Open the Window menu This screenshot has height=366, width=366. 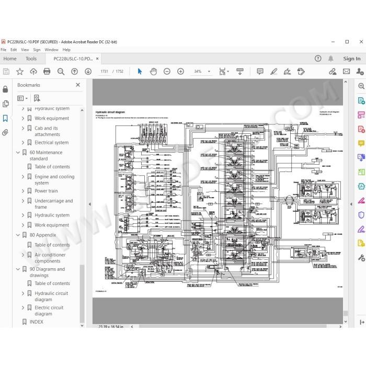tap(51, 50)
